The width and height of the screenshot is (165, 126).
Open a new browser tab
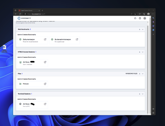[42, 11]
